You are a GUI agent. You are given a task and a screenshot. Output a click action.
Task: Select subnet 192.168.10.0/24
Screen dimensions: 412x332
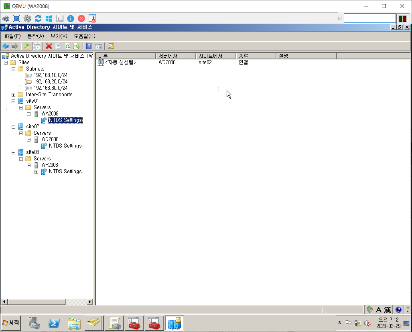[x=51, y=75]
